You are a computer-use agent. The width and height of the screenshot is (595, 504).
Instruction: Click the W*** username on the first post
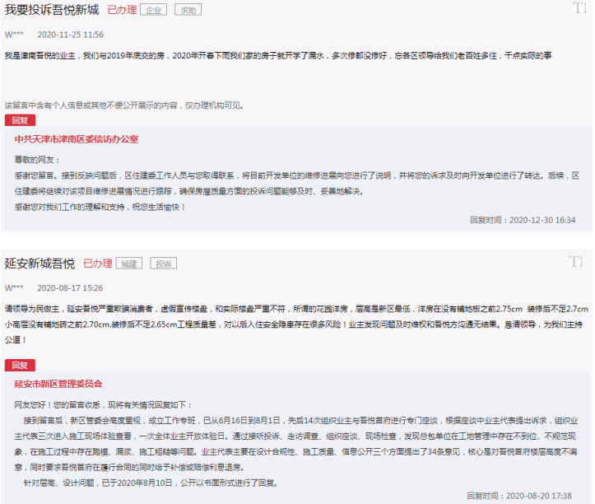(14, 35)
